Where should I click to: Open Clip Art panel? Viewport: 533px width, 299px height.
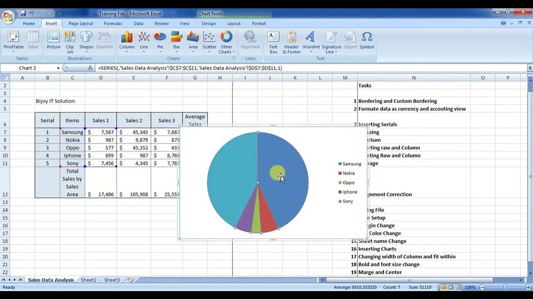(70, 42)
